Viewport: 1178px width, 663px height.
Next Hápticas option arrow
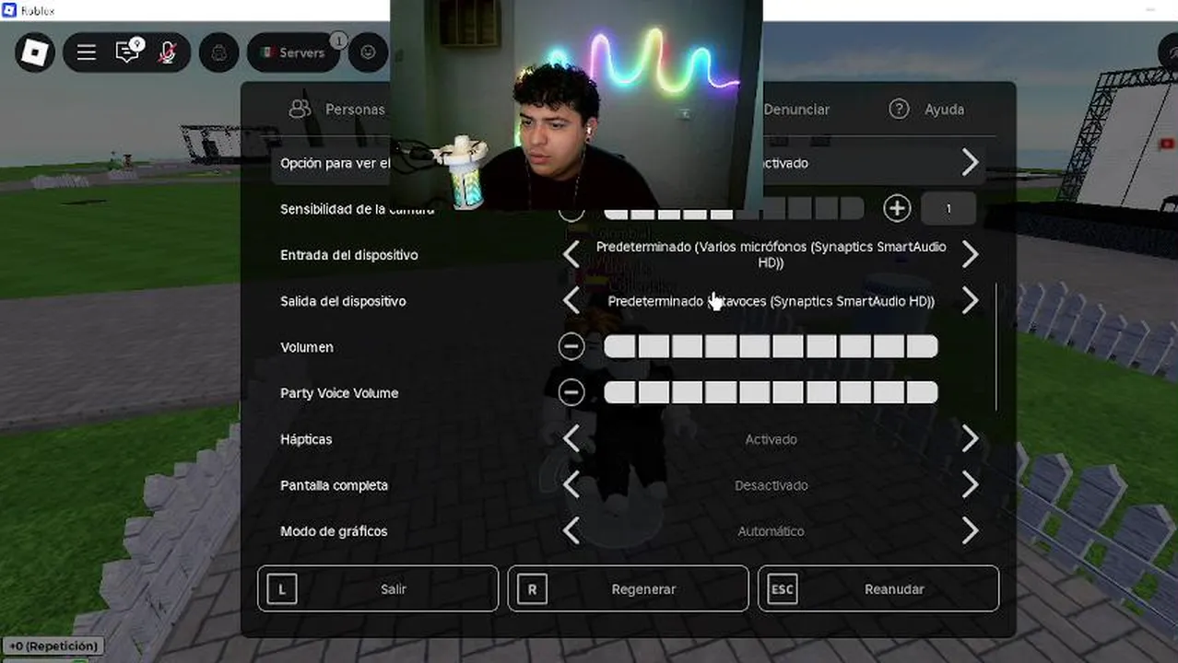pos(970,439)
